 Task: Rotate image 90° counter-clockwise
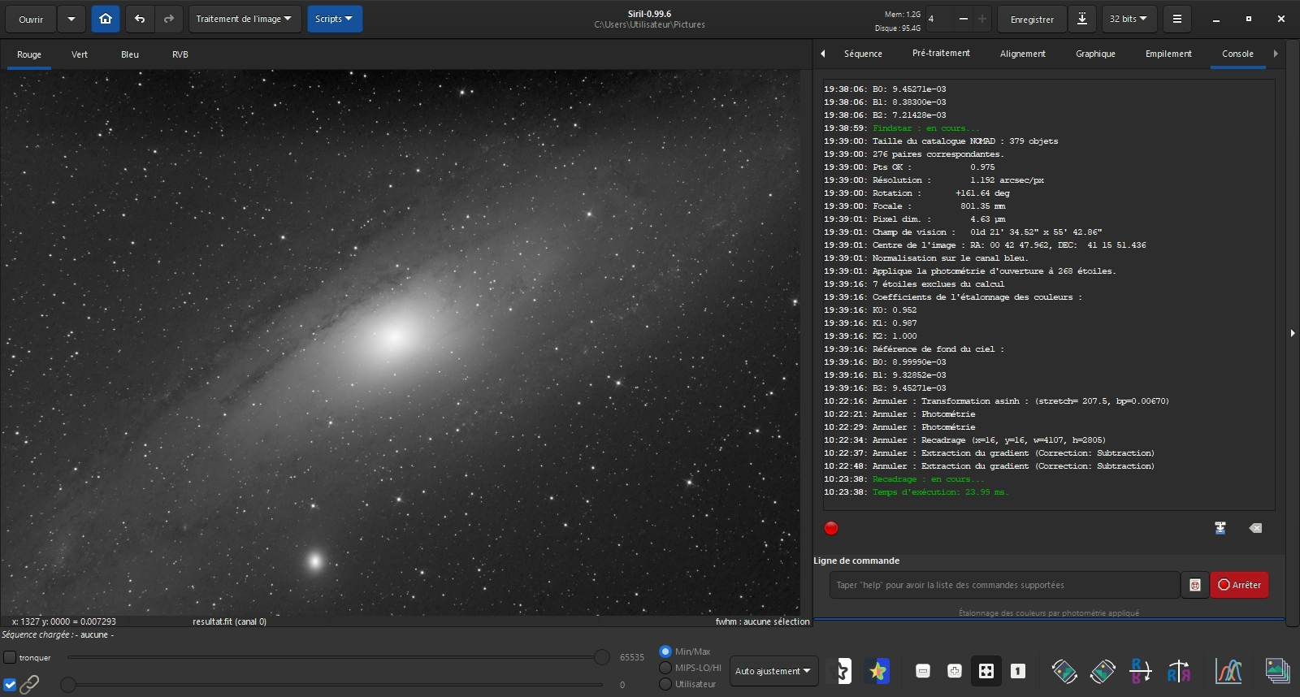pyautogui.click(x=1064, y=671)
